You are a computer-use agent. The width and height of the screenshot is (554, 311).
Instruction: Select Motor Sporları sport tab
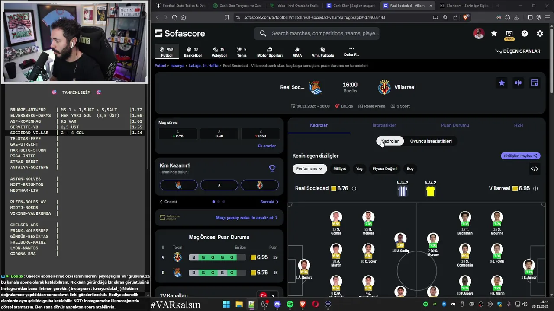pos(270,52)
